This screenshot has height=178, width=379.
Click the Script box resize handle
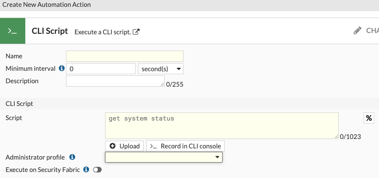(337, 137)
